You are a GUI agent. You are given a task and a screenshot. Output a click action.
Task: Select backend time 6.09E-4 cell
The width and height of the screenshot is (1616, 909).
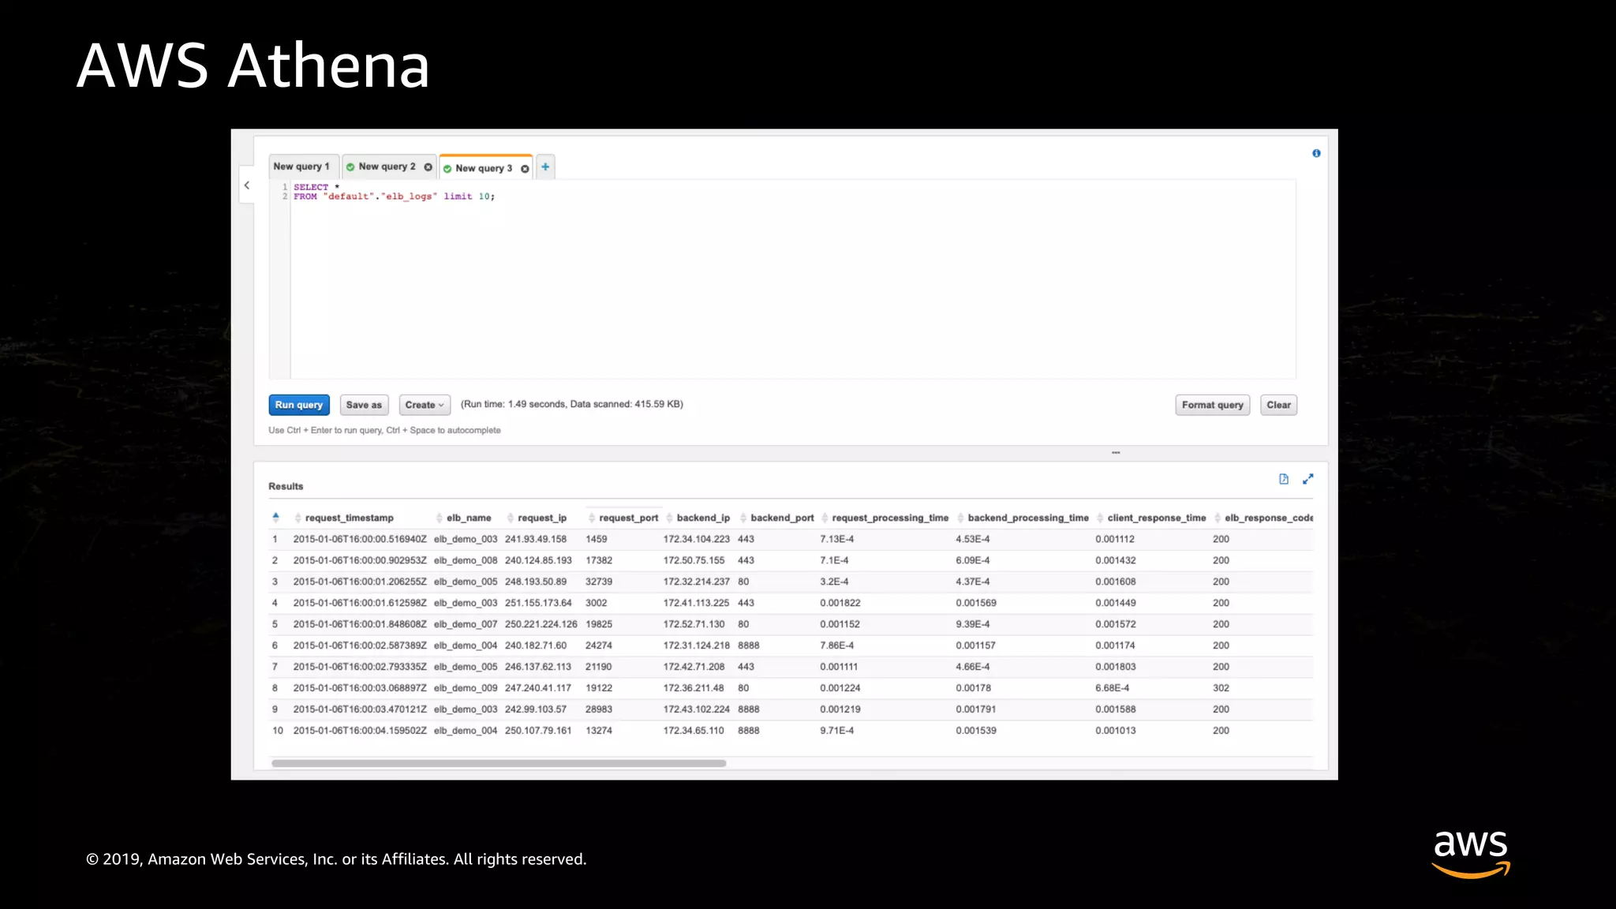coord(973,560)
